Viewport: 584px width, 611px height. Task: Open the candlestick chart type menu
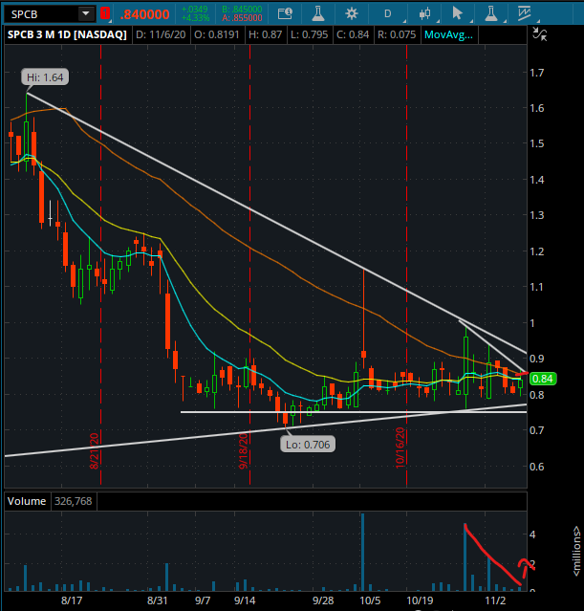pyautogui.click(x=424, y=14)
